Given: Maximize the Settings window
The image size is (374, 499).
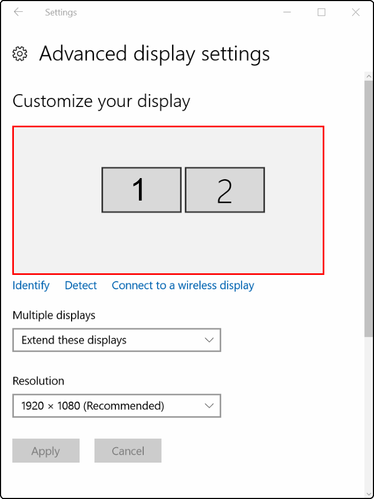Looking at the screenshot, I should (322, 12).
